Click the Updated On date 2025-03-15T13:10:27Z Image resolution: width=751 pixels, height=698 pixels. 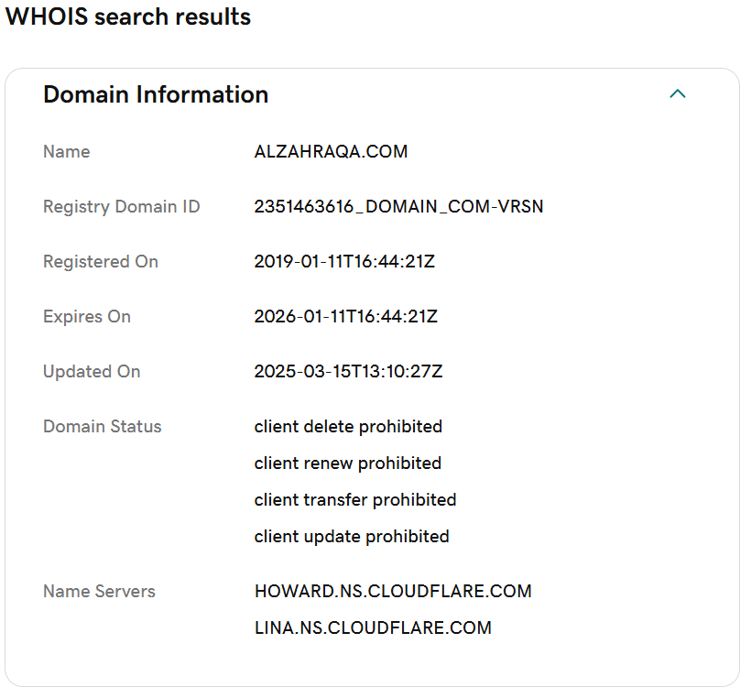click(348, 372)
